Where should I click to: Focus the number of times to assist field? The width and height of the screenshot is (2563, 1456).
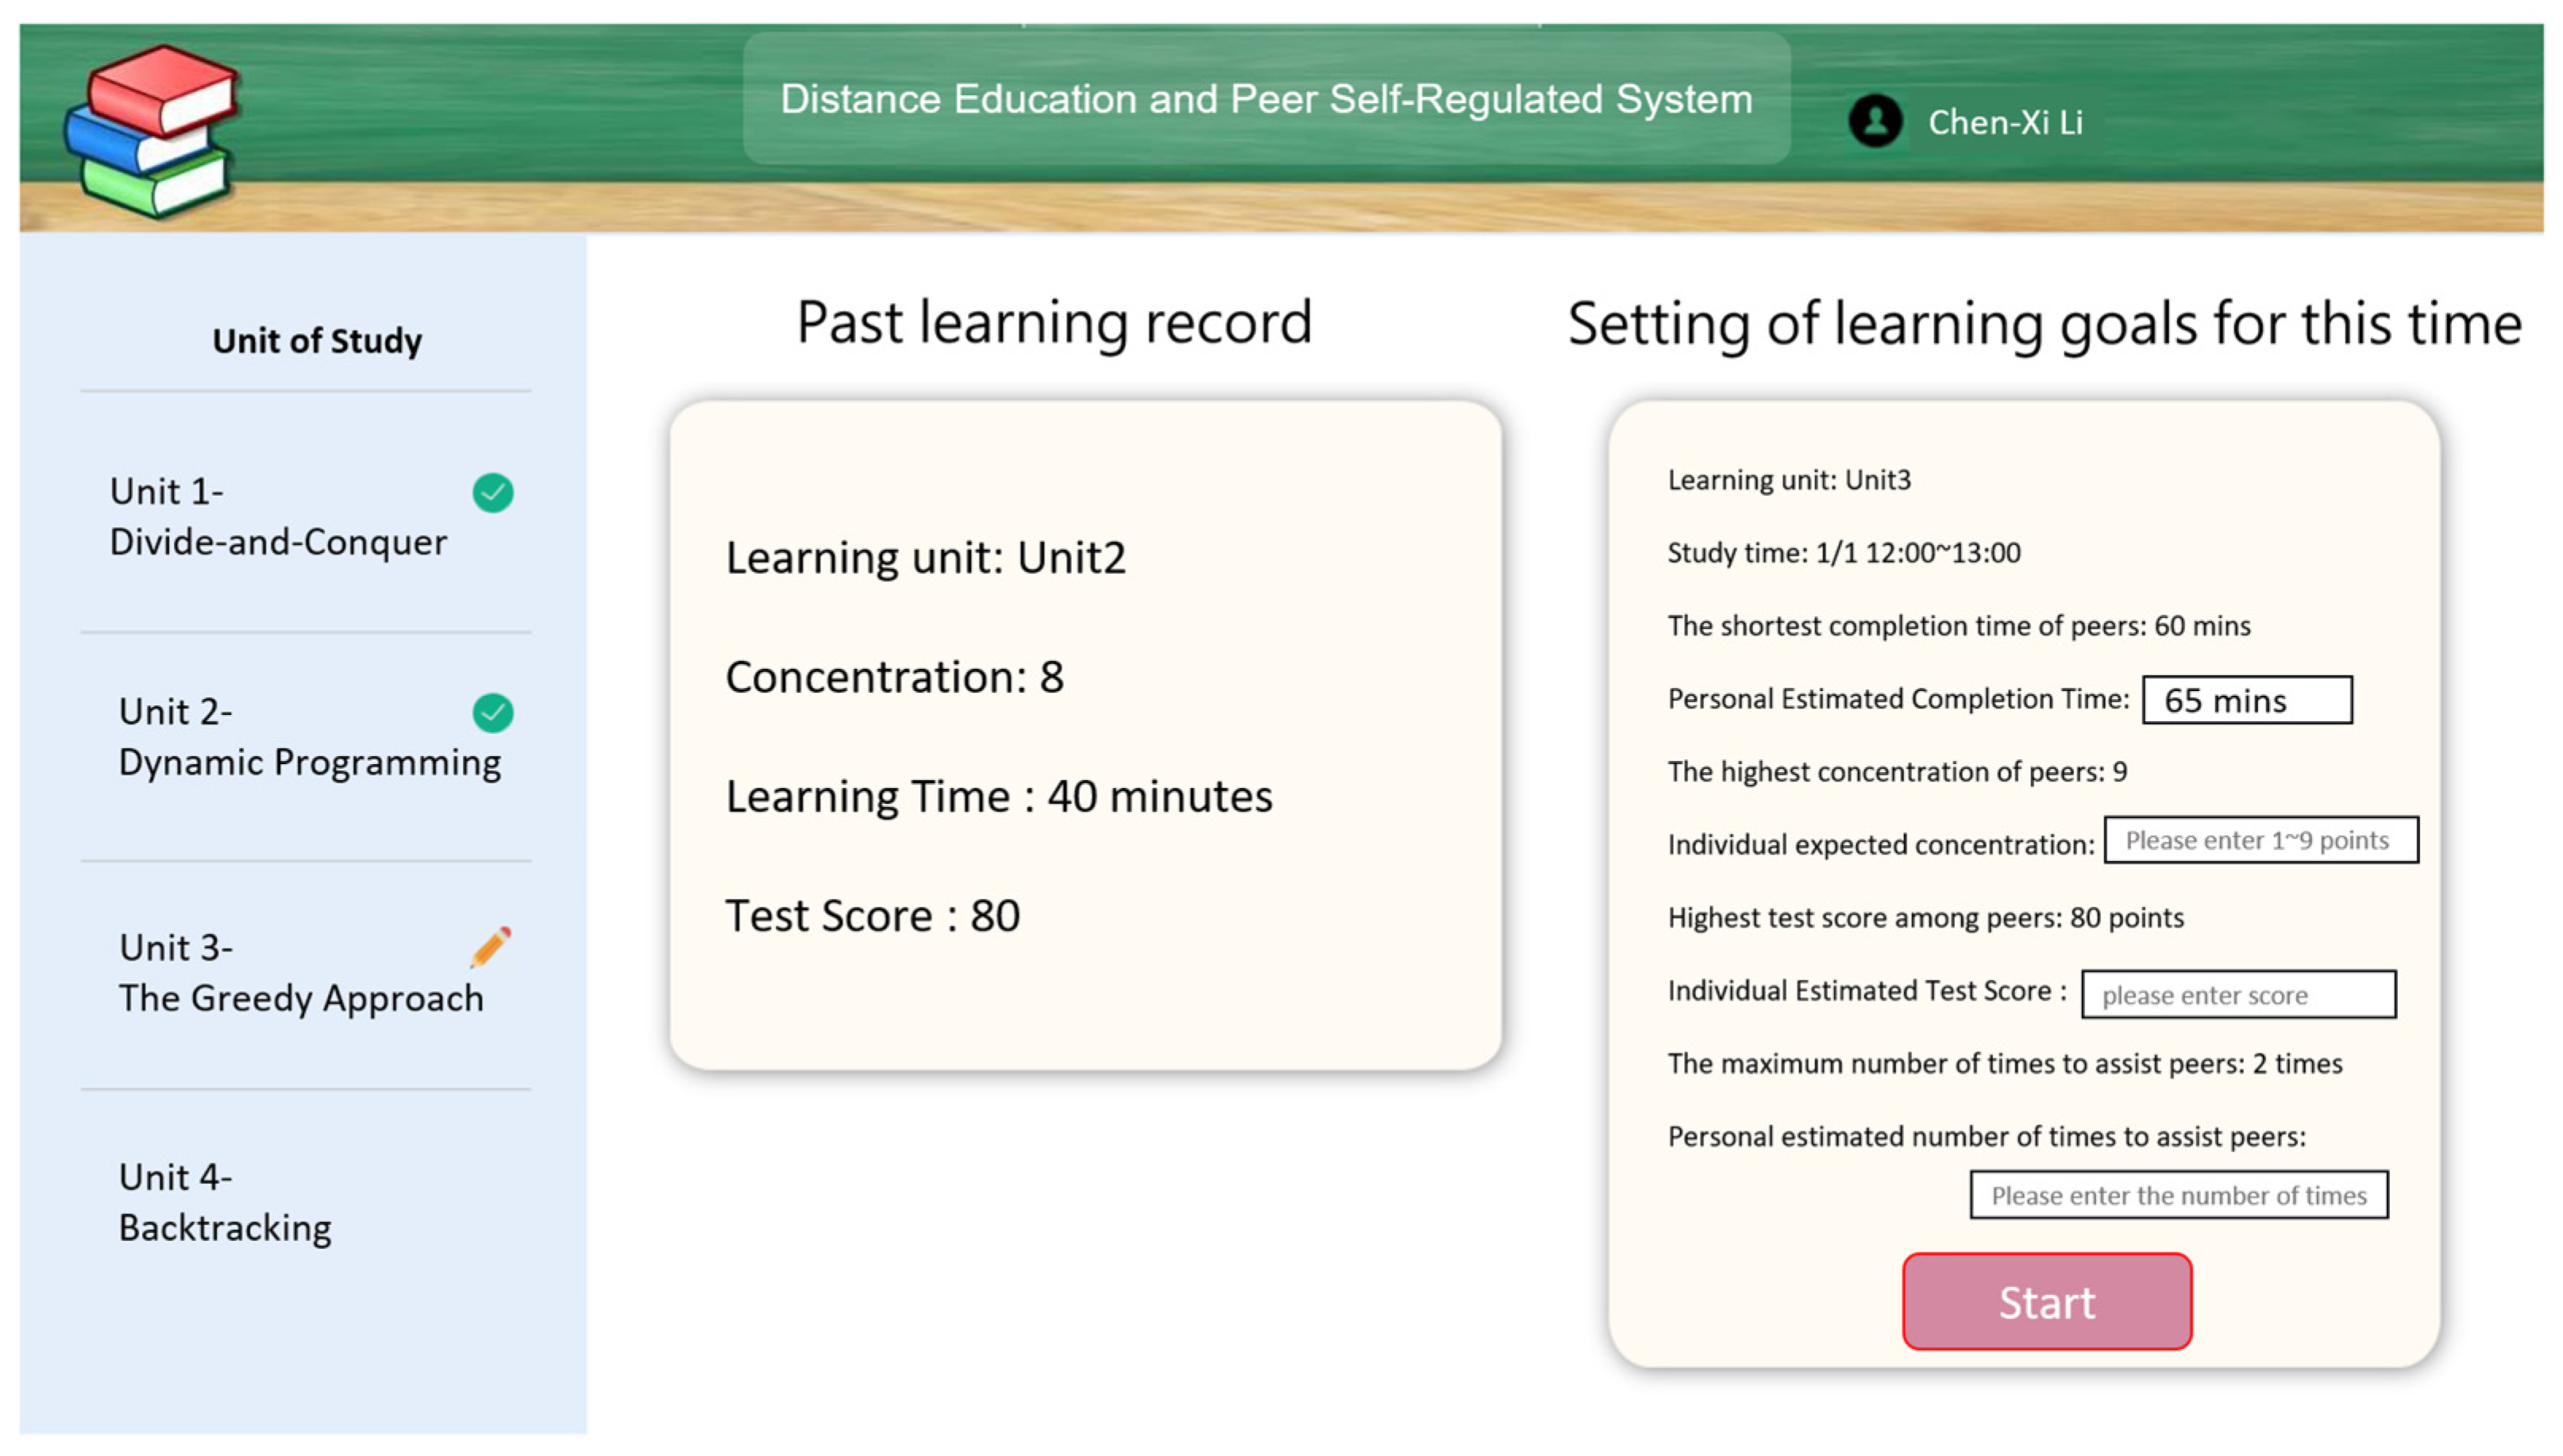point(2178,1195)
